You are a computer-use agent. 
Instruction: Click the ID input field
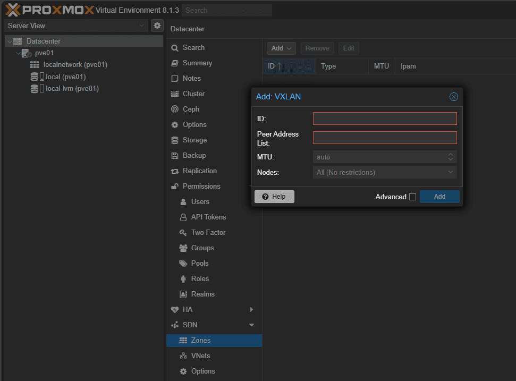coord(384,118)
